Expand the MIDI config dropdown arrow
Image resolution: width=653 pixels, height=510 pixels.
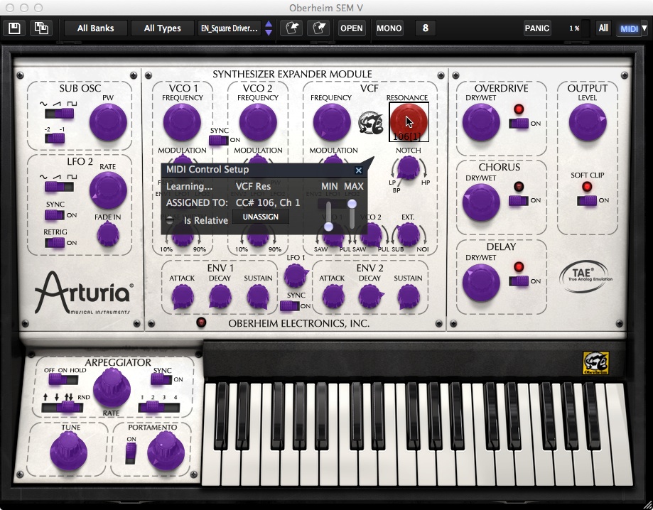click(644, 28)
